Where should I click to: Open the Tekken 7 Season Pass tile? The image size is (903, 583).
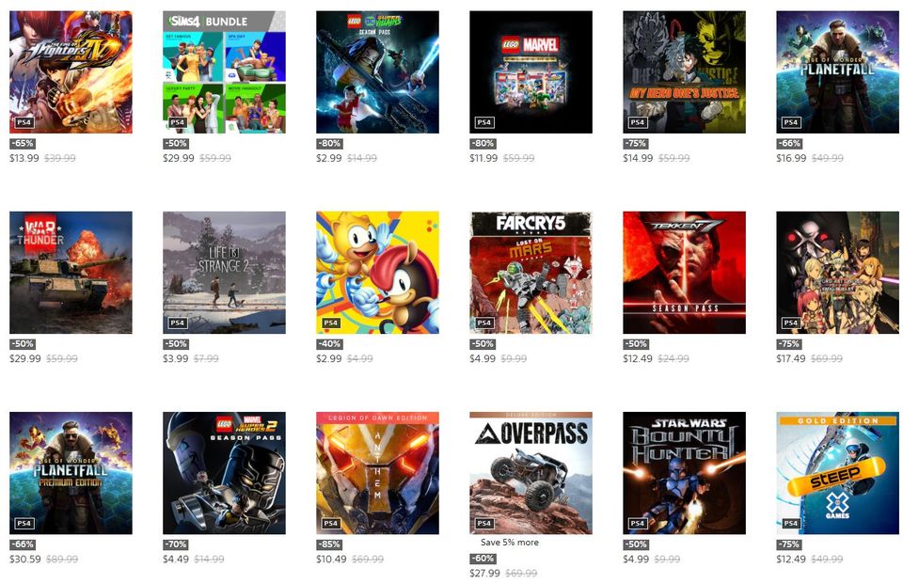[x=684, y=272]
